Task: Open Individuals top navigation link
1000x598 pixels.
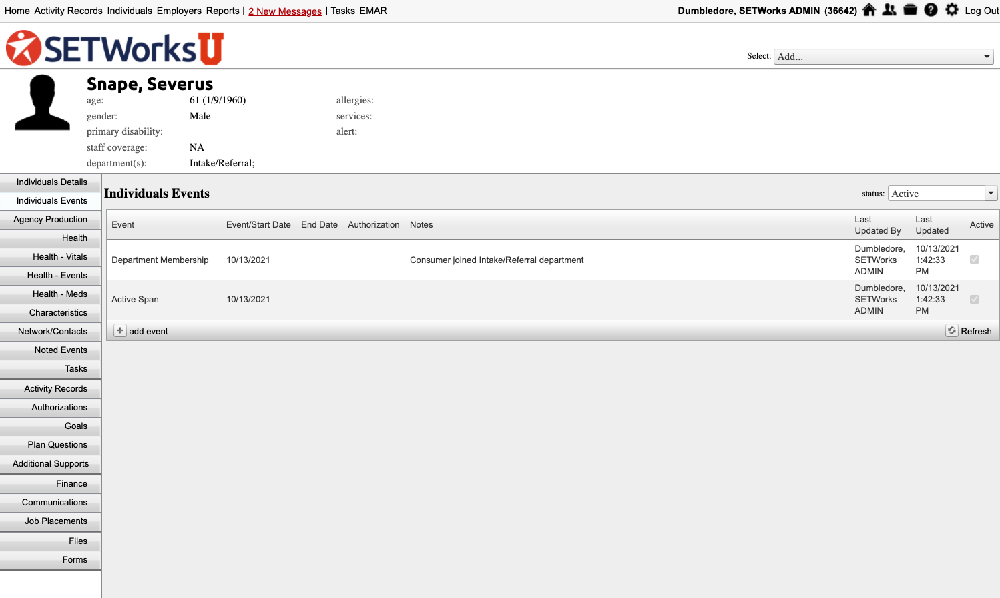Action: tap(130, 11)
